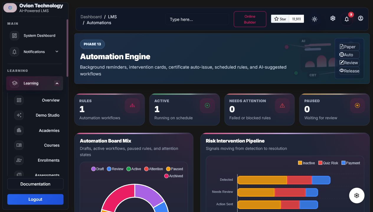Toggle the Review legend entry in donut chart
Image resolution: width=373 pixels, height=212 pixels.
tap(115, 169)
